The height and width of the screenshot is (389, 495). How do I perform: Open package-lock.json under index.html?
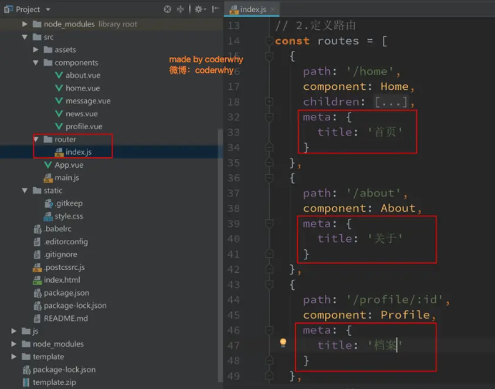click(x=75, y=305)
